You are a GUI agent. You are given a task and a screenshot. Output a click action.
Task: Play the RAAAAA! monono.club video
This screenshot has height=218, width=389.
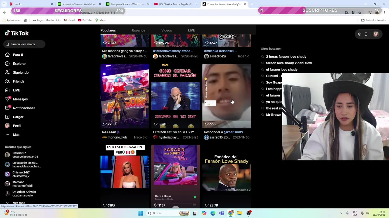pos(125,96)
